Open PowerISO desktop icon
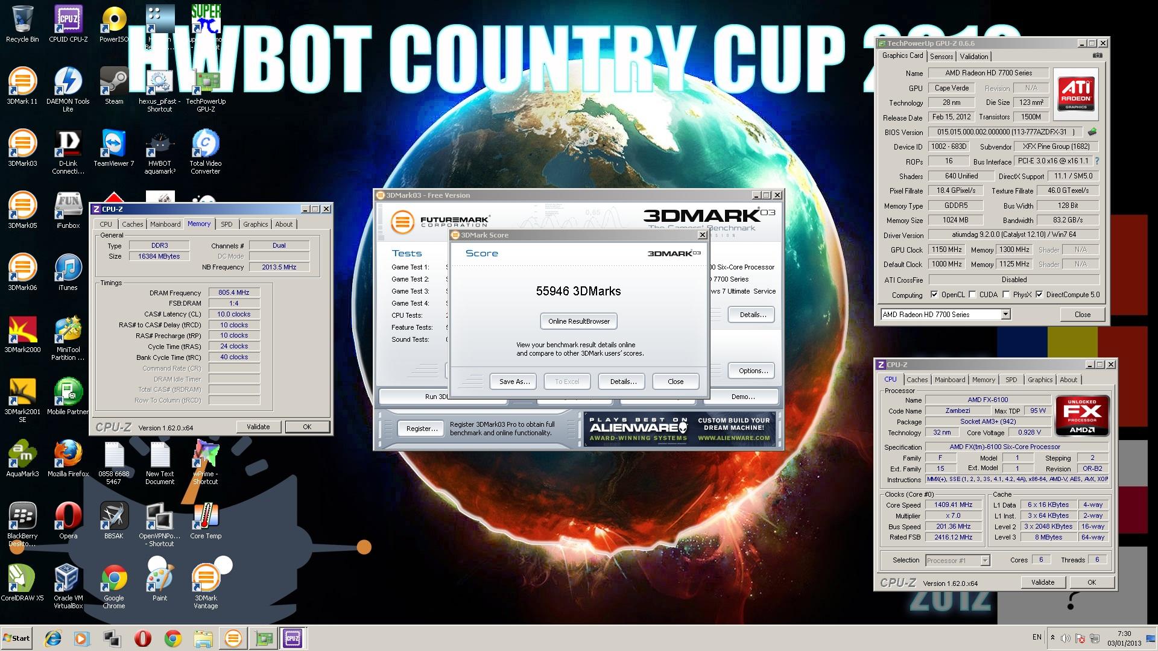The width and height of the screenshot is (1158, 651). (x=114, y=24)
